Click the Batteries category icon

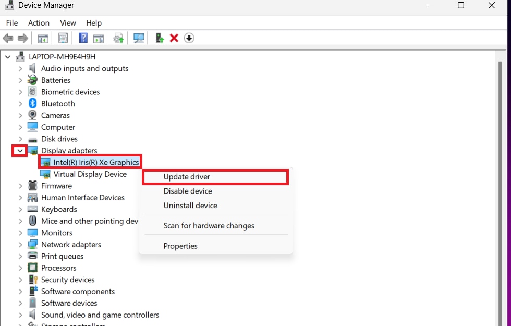32,80
